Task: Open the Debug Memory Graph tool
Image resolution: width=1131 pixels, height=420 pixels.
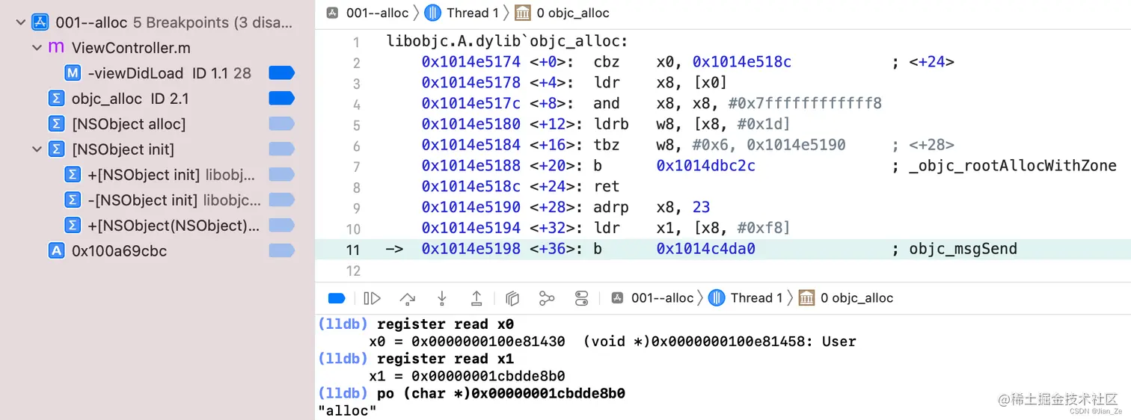Action: [547, 298]
